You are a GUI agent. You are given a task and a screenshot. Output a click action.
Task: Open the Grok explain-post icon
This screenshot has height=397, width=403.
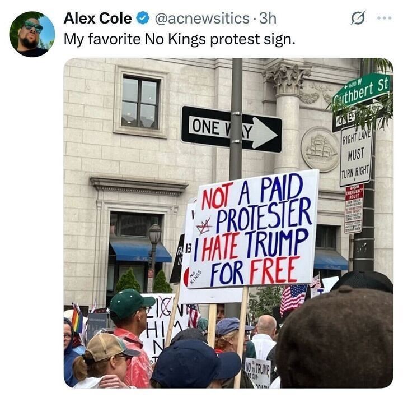pos(358,18)
